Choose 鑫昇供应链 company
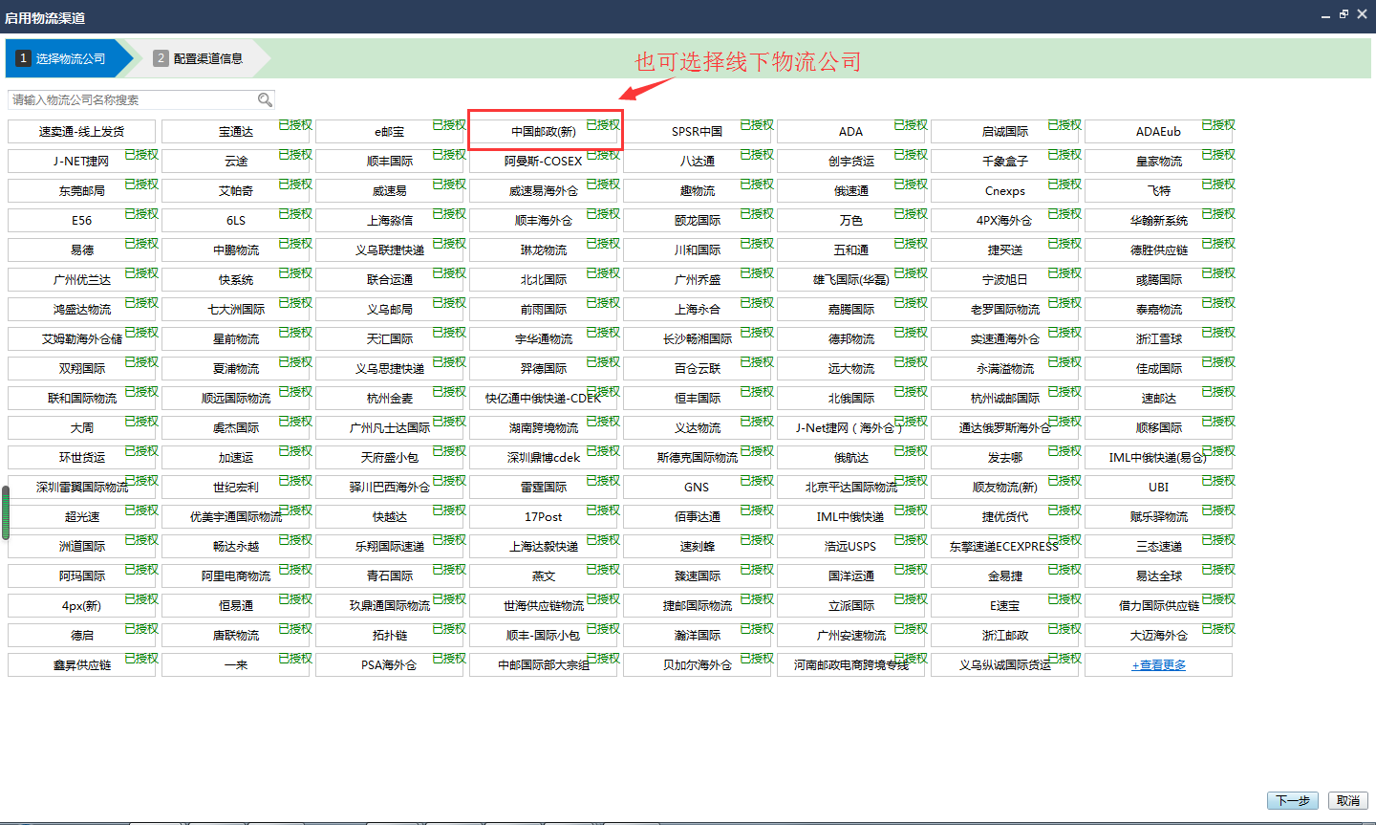The height and width of the screenshot is (825, 1376). click(x=81, y=665)
